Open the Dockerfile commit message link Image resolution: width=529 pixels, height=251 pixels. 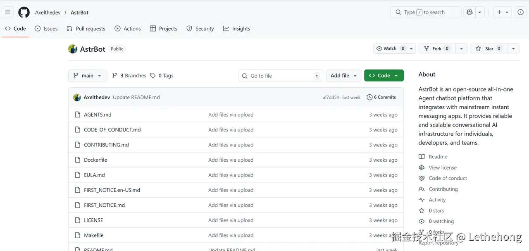point(231,160)
